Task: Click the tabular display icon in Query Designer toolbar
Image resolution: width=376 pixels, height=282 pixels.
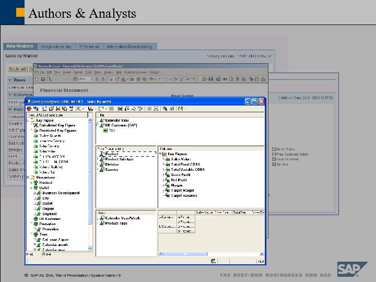Action: click(x=120, y=109)
